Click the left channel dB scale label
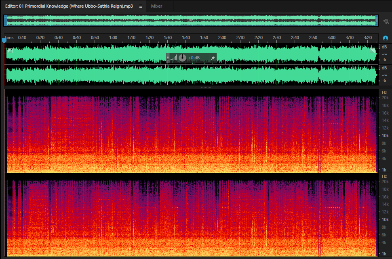Screen dimensions: 392x259 click(384, 47)
